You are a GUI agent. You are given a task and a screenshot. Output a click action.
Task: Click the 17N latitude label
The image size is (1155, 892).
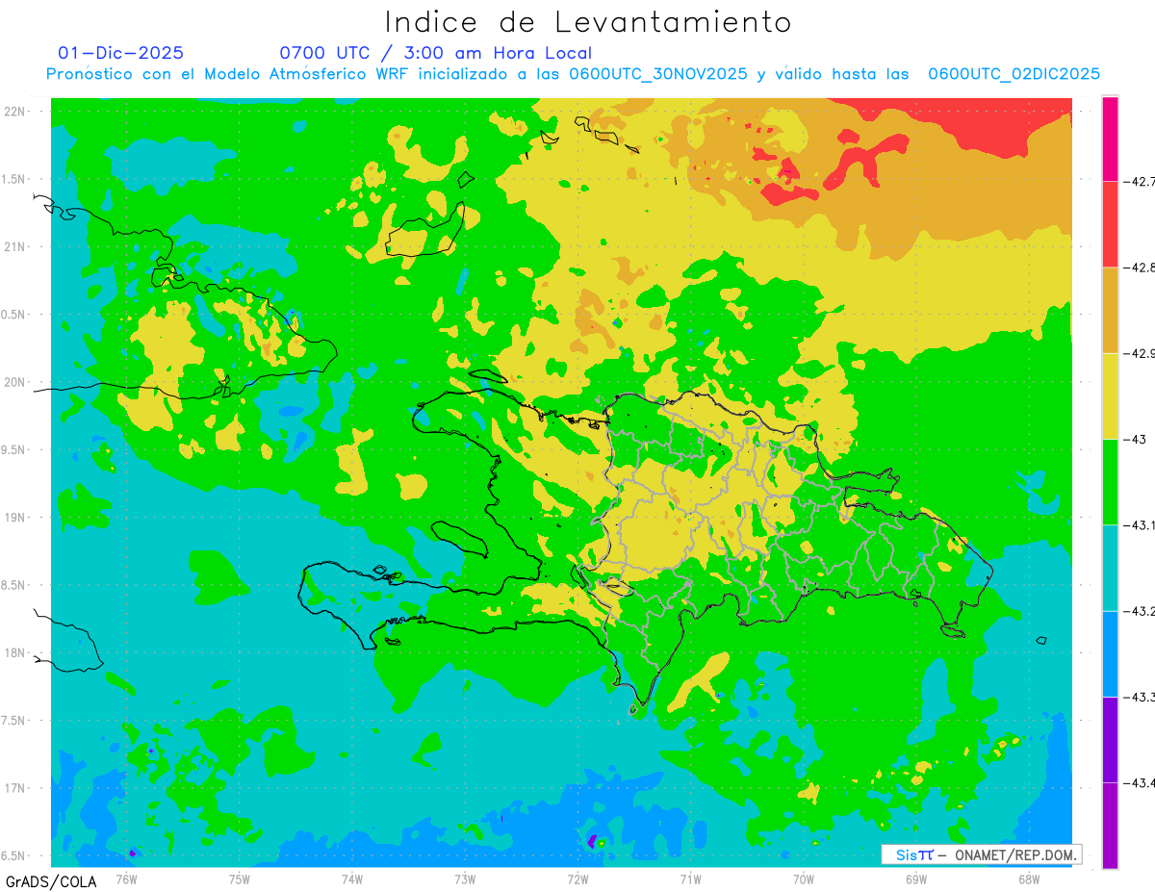click(15, 788)
